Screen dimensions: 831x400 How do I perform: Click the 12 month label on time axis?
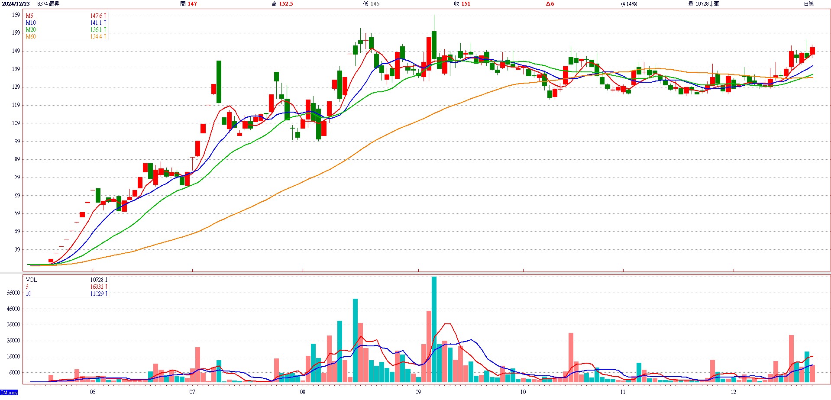tap(733, 392)
